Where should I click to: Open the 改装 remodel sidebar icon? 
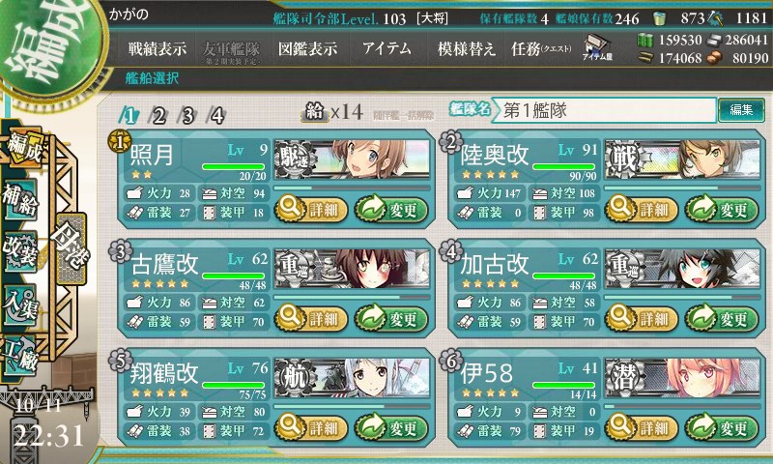click(x=20, y=251)
